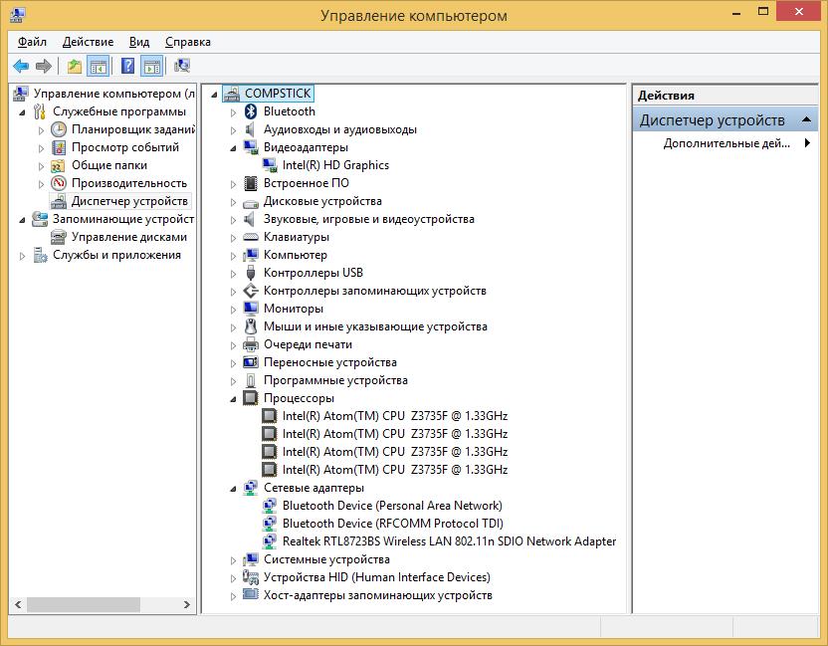Click the Bluetooth category icon
This screenshot has width=828, height=646.
coord(251,111)
